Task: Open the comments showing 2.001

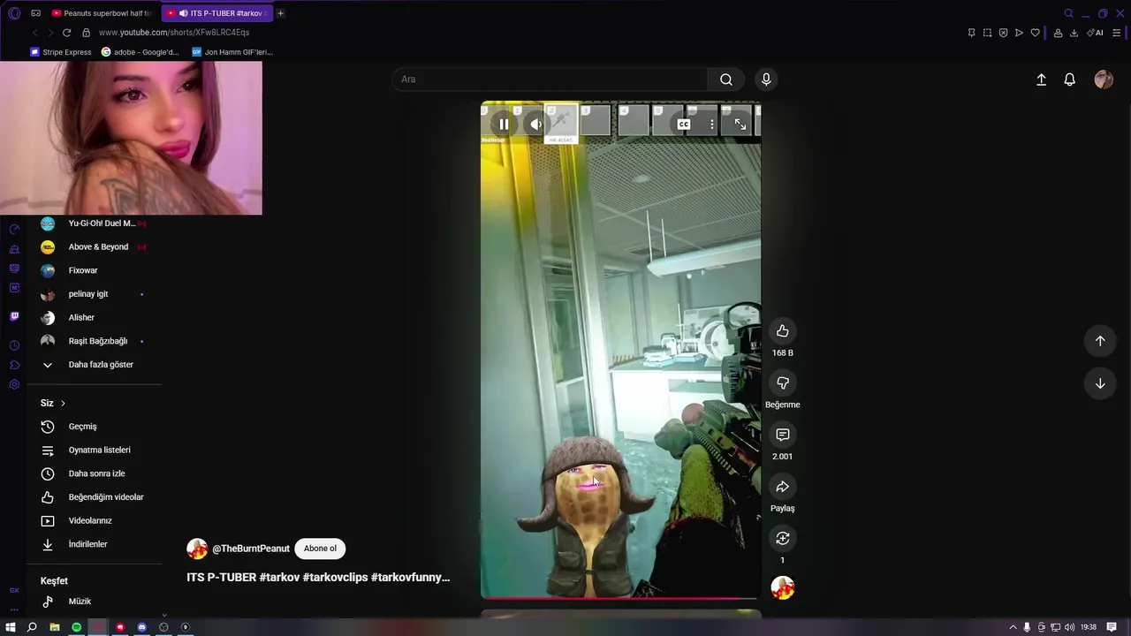Action: tap(782, 435)
